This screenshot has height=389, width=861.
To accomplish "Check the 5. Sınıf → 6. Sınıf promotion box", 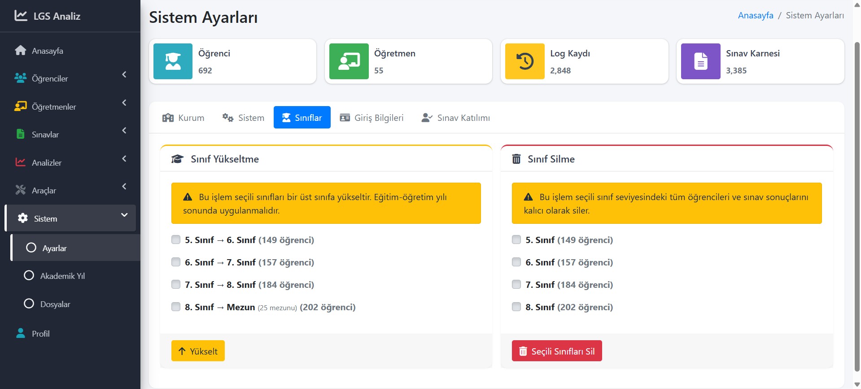I will click(176, 240).
